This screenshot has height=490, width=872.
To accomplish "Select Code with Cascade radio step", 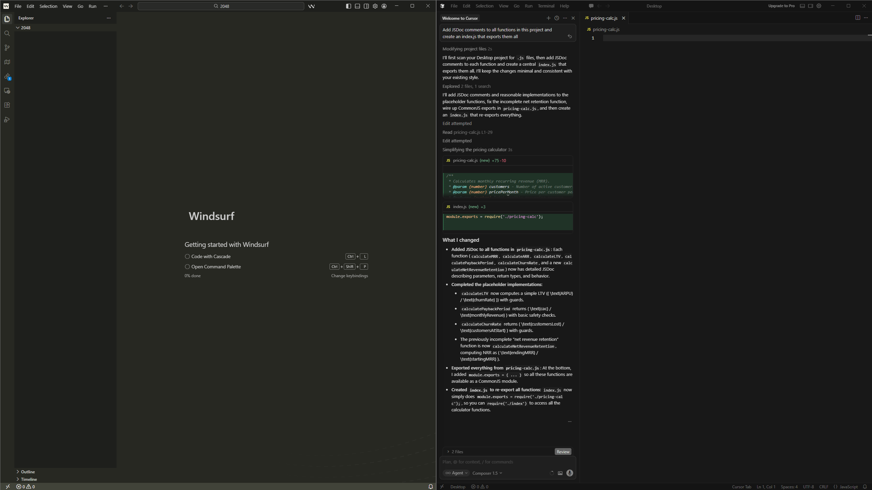I will pos(187,256).
